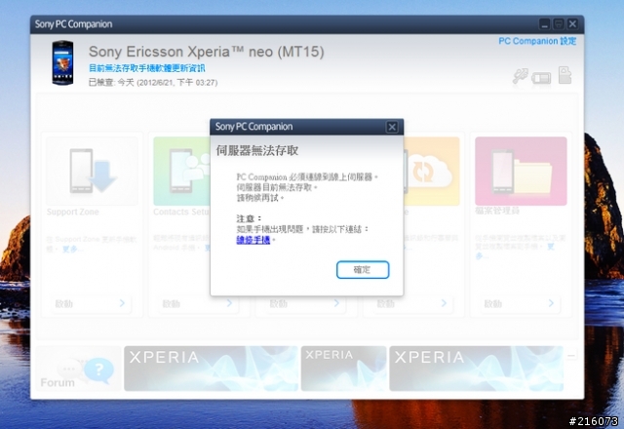Select the cloud sync tile icon
This screenshot has height=429, width=624.
432,172
